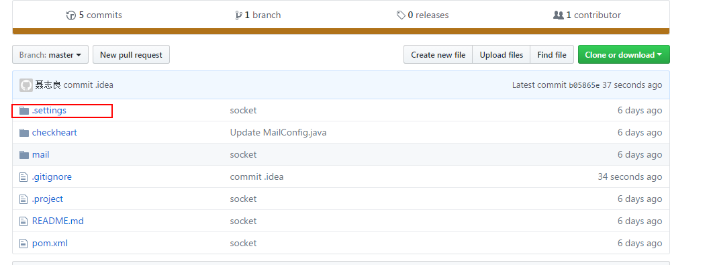Click the Upload files button
713x265 pixels.
(x=501, y=54)
